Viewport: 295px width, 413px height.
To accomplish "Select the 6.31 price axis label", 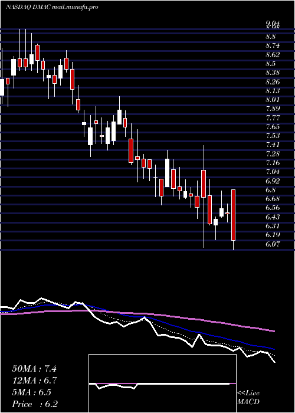I will [273, 226].
